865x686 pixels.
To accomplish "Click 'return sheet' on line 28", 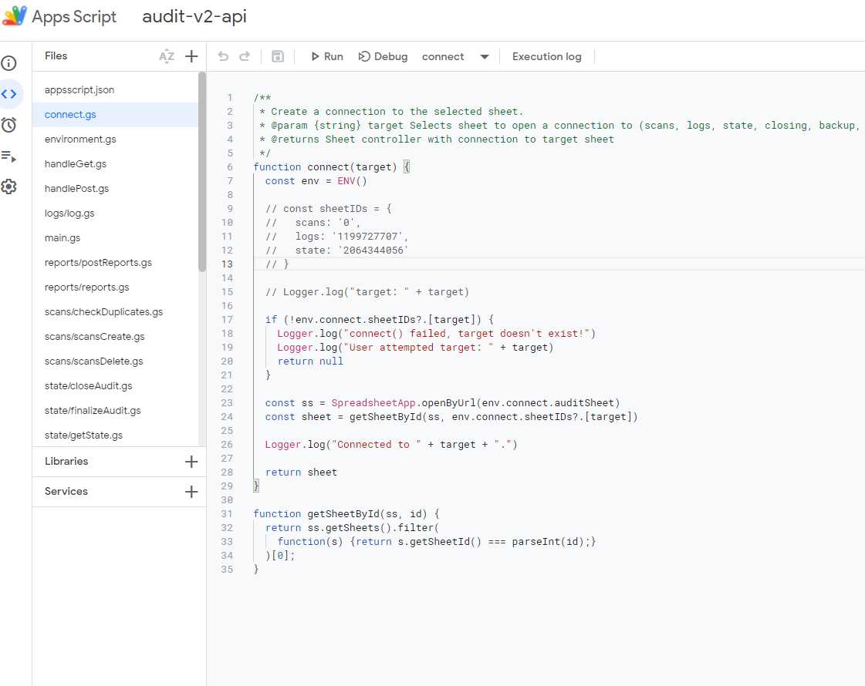I will click(x=301, y=472).
